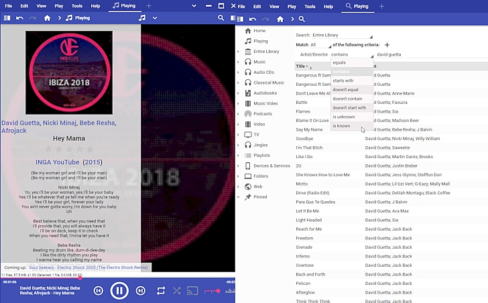The width and height of the screenshot is (488, 303).
Task: Skip to the previous track
Action: click(x=99, y=291)
